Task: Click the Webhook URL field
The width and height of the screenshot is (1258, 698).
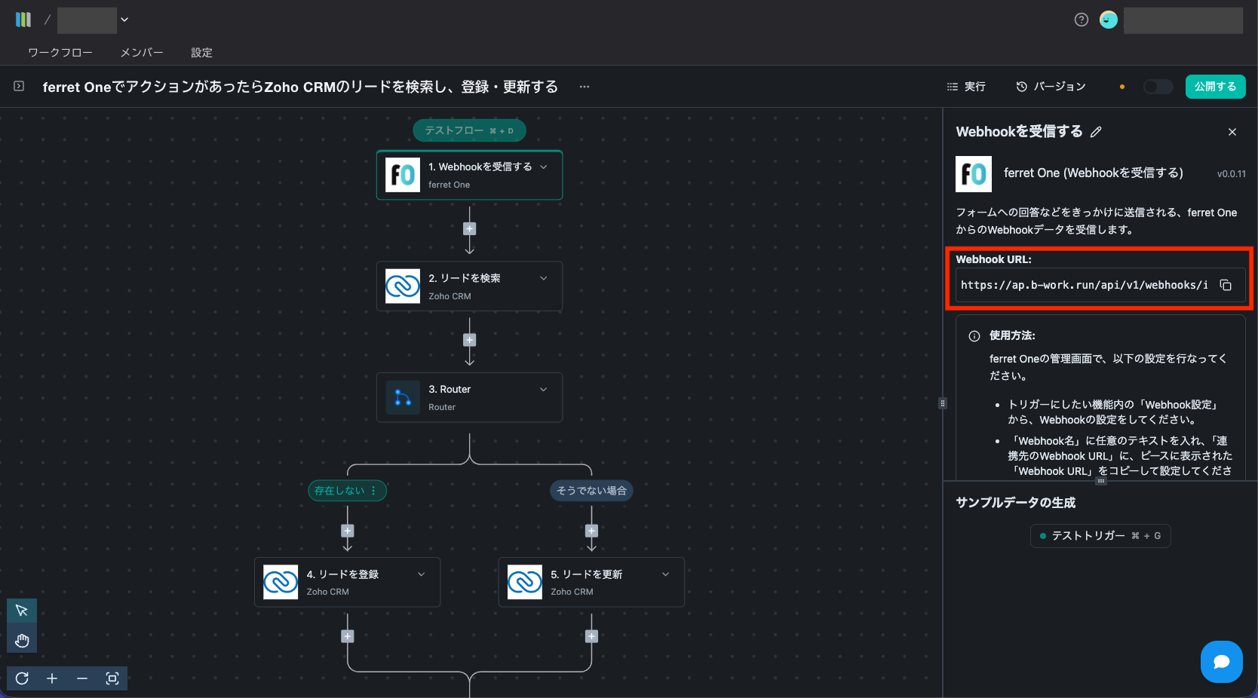Action: (1084, 285)
